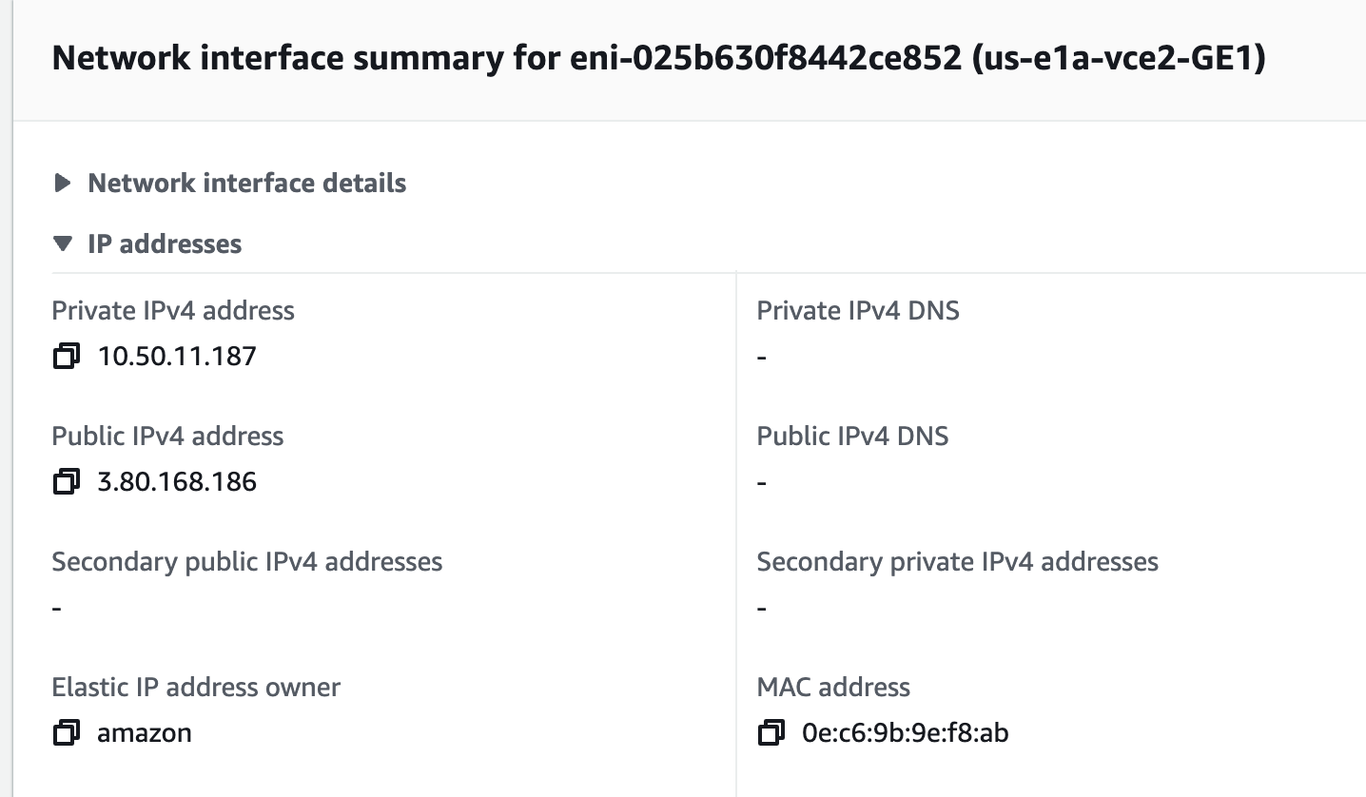1366x797 pixels.
Task: Select the 10.50.11.187 address text
Action: tap(177, 357)
